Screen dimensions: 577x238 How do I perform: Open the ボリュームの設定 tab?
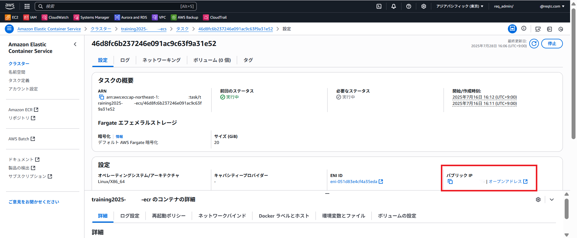pos(397,216)
